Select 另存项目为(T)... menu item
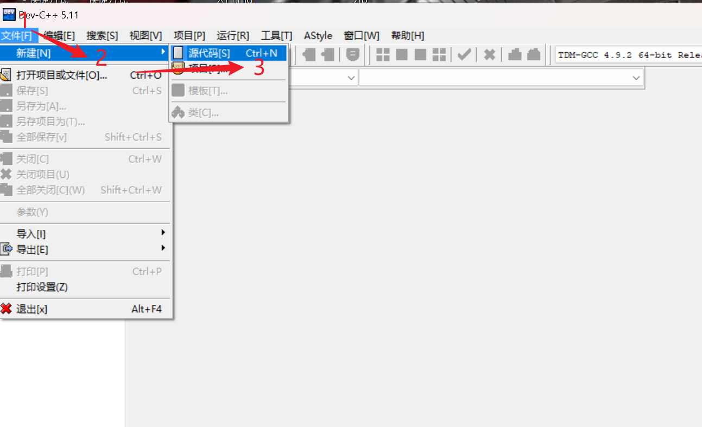Screen dimensions: 702x427 coord(85,122)
